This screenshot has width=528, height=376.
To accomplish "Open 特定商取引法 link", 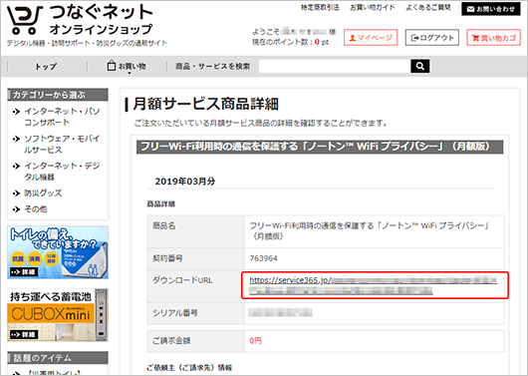I will point(320,7).
